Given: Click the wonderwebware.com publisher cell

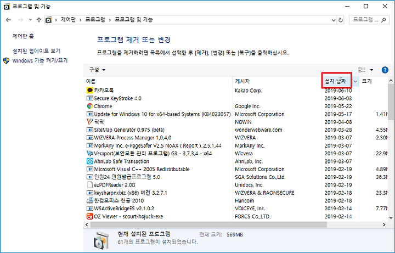Looking at the screenshot, I should (x=258, y=130).
